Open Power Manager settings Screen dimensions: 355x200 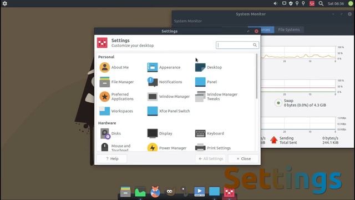click(x=166, y=148)
